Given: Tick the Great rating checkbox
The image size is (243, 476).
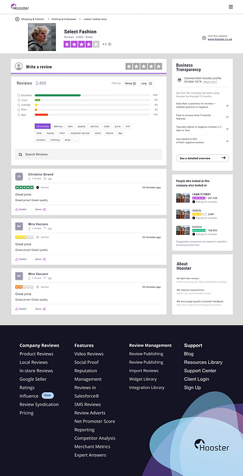Looking at the screenshot, I should [19, 100].
